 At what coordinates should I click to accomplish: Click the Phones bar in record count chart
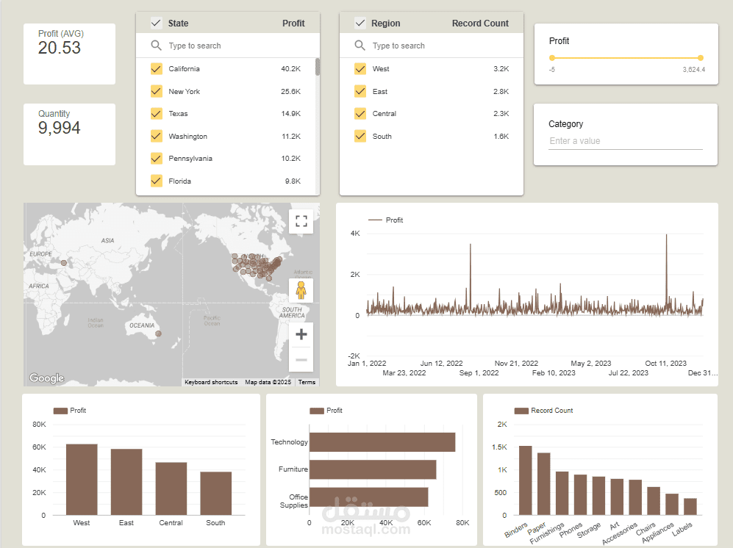point(580,494)
